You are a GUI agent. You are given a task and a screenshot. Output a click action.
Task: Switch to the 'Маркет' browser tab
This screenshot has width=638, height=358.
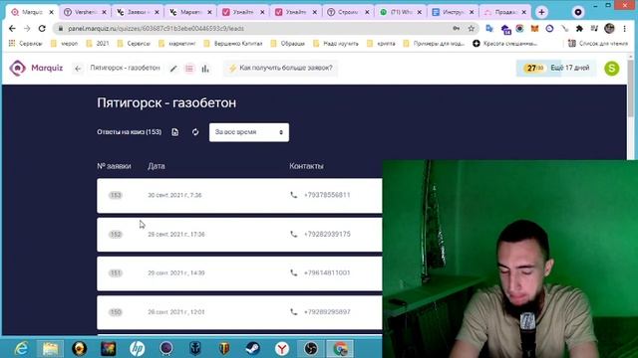point(190,12)
